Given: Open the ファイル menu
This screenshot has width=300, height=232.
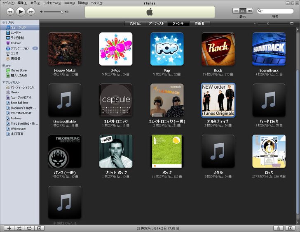Looking at the screenshot, I should [x=8, y=3].
